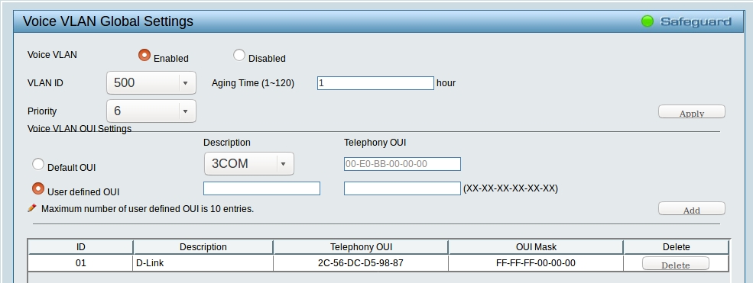
Task: Click the user defined Description text field
Action: coord(261,188)
